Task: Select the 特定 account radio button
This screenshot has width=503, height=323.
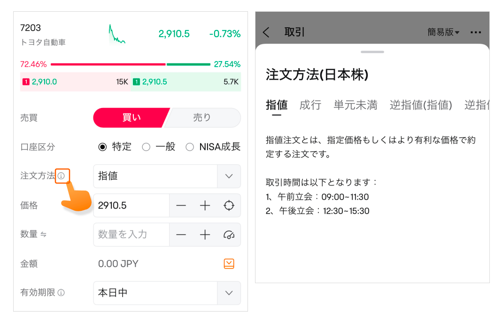Action: click(102, 147)
